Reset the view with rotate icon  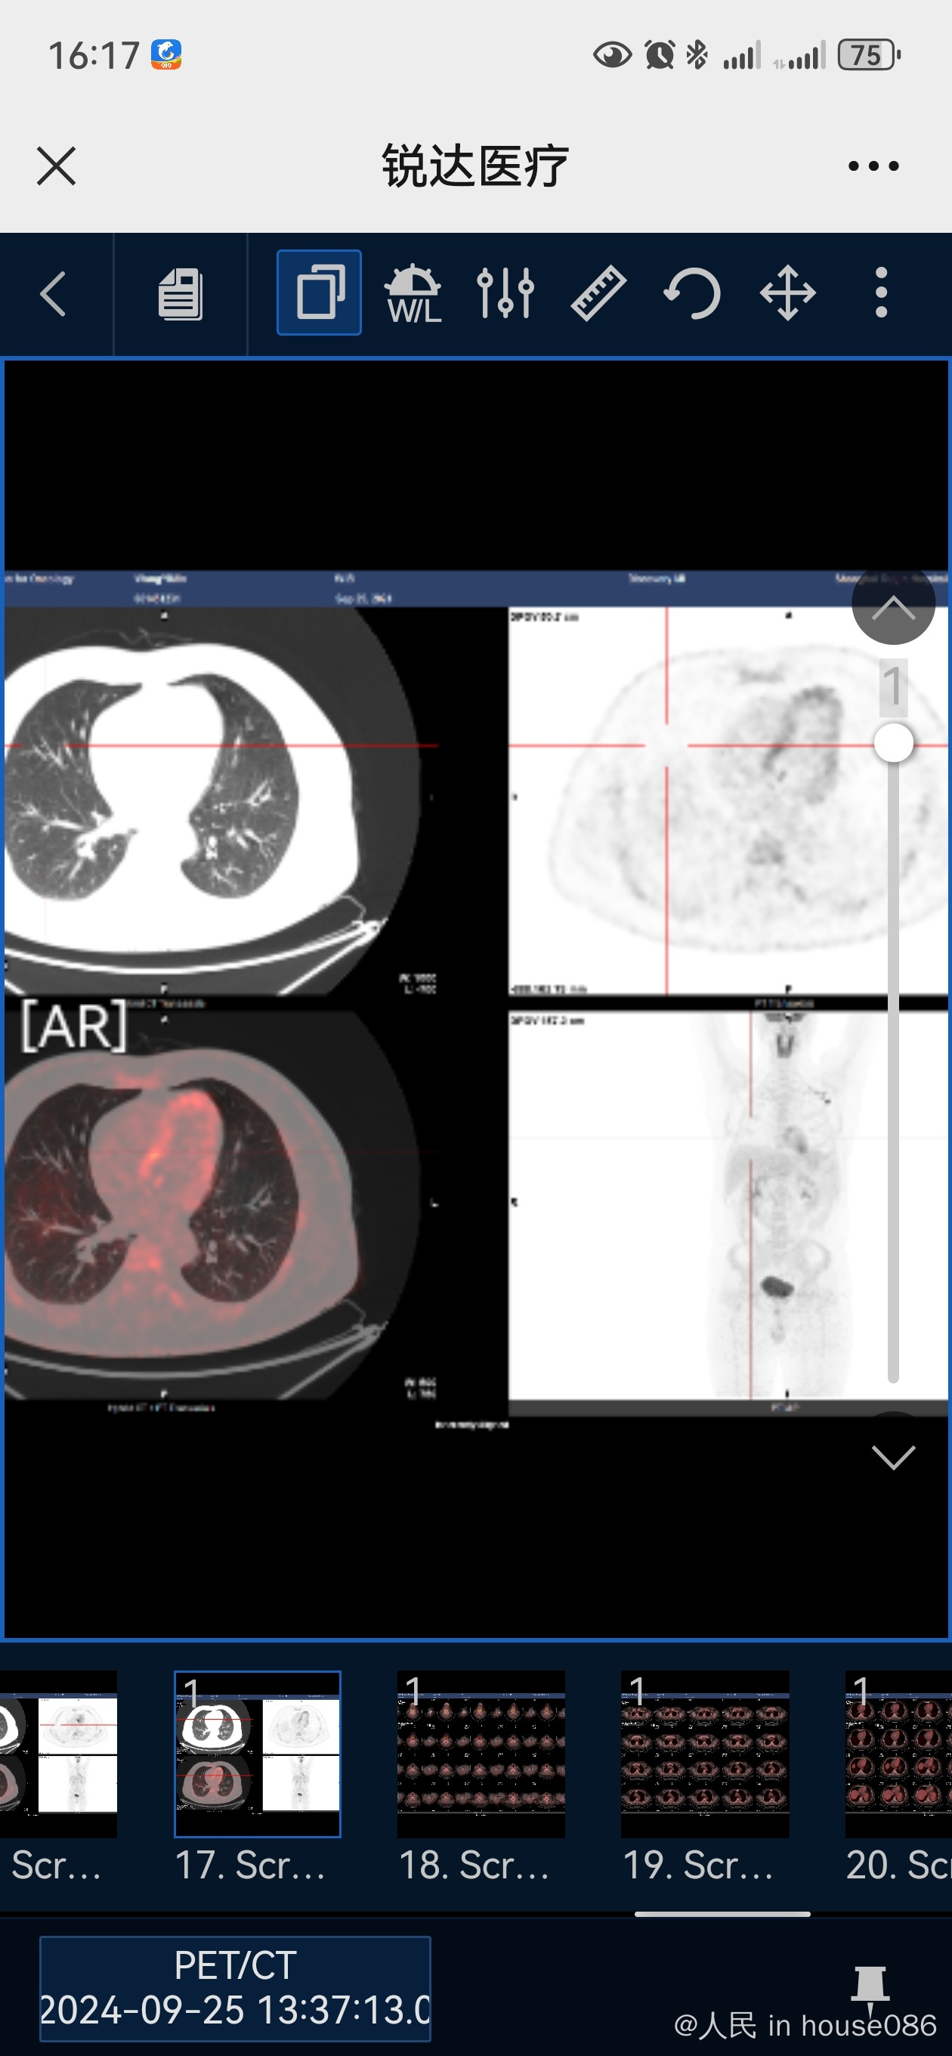pyautogui.click(x=693, y=294)
